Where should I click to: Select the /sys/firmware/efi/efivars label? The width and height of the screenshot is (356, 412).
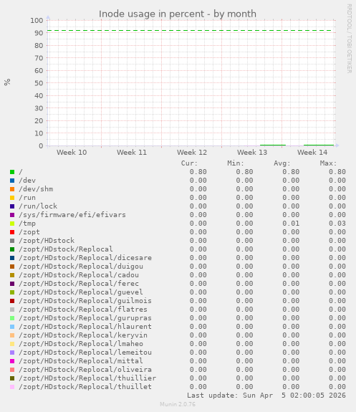tap(72, 215)
